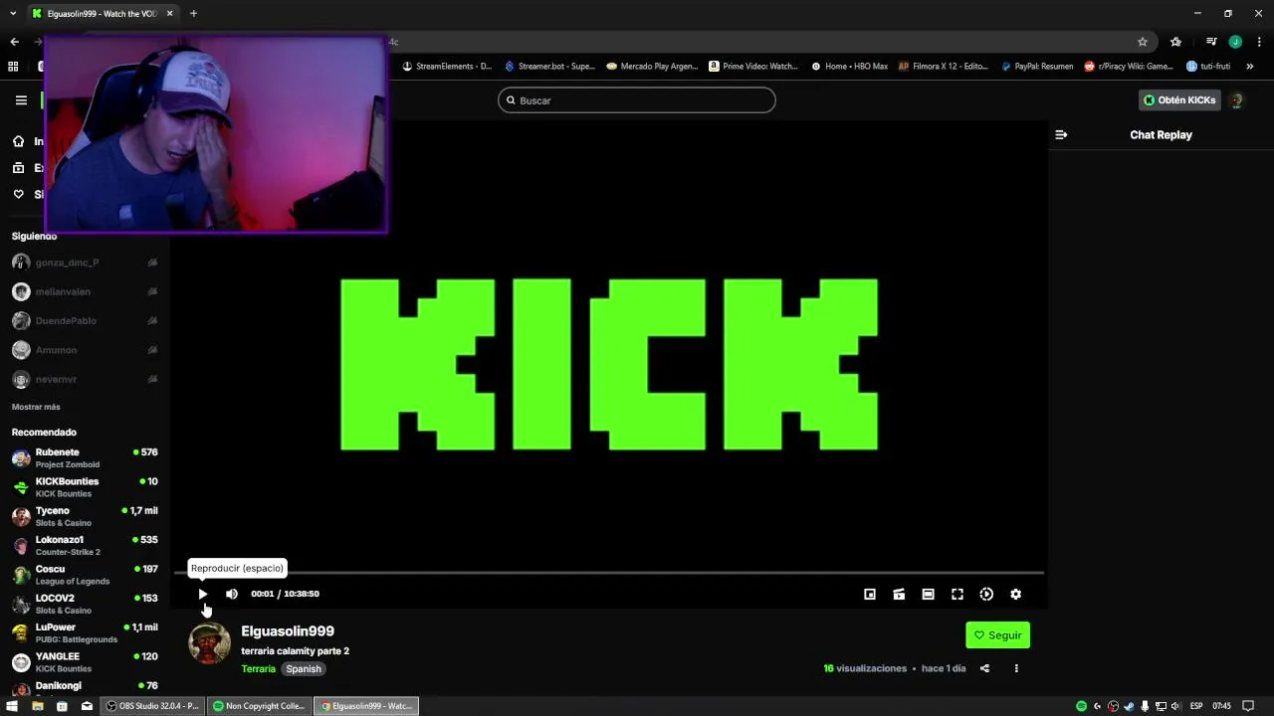Open the user profile avatar menu

pyautogui.click(x=1237, y=100)
